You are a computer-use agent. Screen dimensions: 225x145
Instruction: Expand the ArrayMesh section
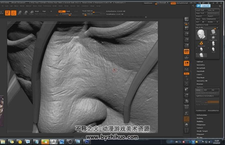pos(201,68)
